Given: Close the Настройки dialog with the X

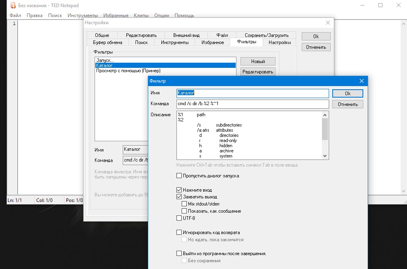Looking at the screenshot, I should point(328,23).
